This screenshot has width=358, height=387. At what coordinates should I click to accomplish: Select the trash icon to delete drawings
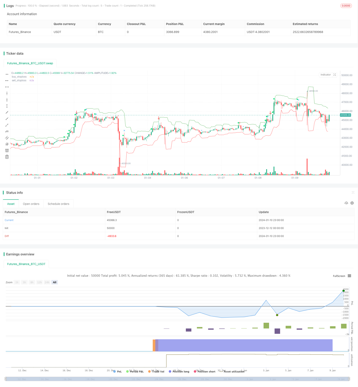(x=7, y=157)
